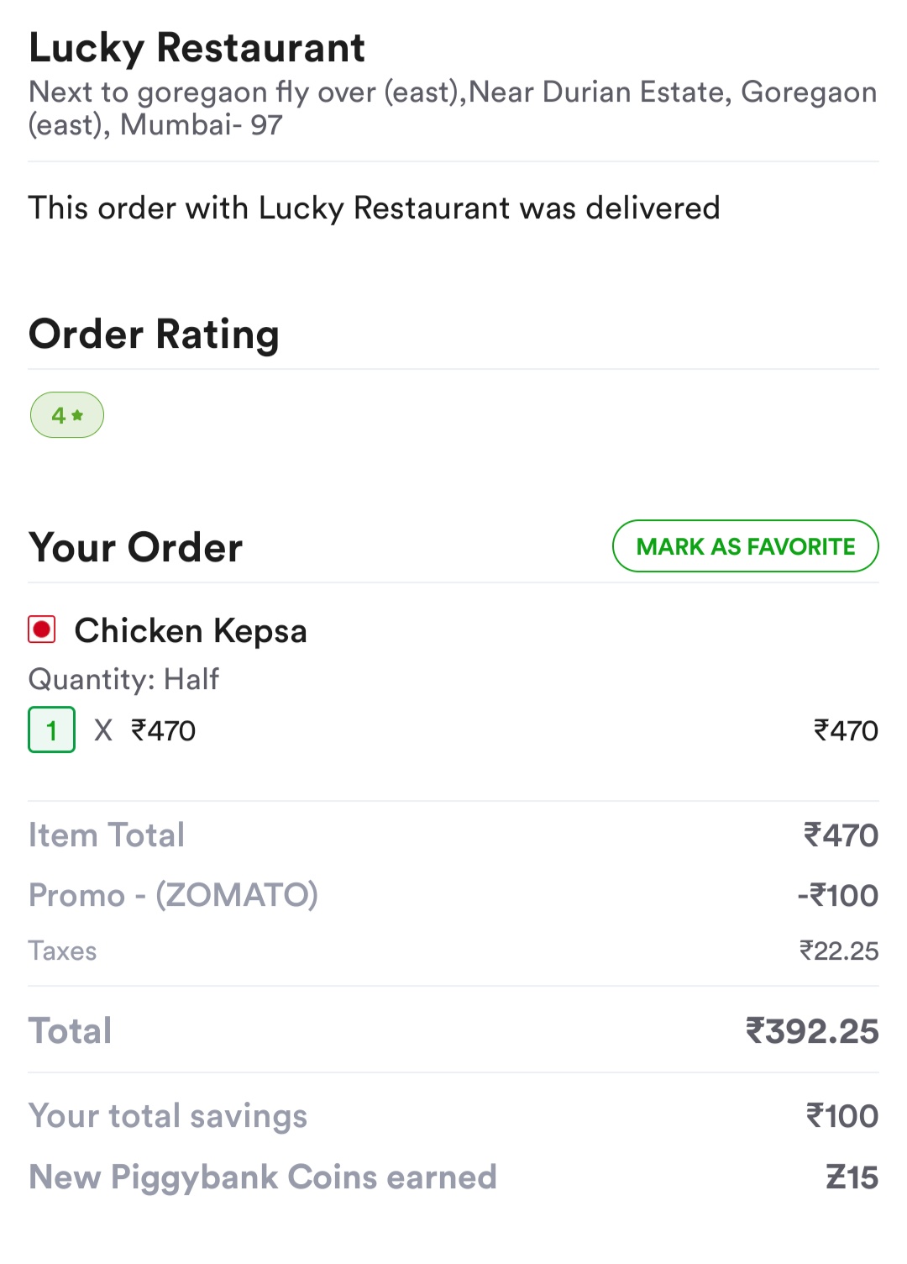Tap the Promo - (ZOMATO) label
The width and height of the screenshot is (907, 1264).
(x=174, y=895)
